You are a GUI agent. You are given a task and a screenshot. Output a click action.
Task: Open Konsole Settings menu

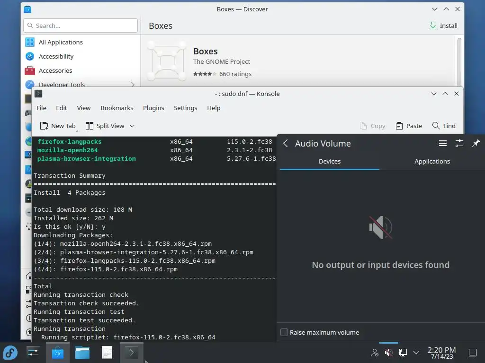pos(185,108)
